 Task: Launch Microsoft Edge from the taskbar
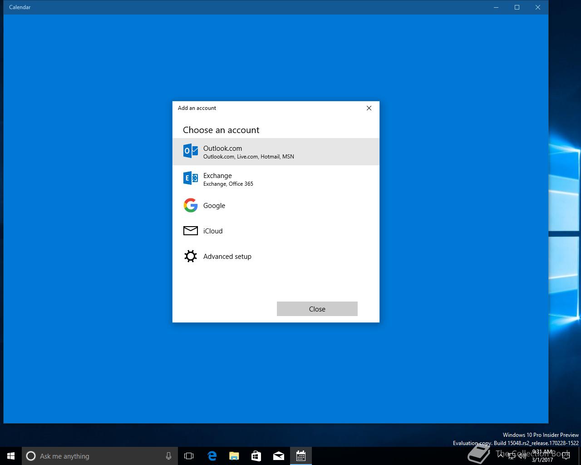click(212, 456)
